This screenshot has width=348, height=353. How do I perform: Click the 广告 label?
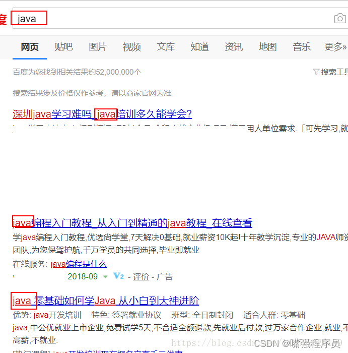[x=165, y=277]
